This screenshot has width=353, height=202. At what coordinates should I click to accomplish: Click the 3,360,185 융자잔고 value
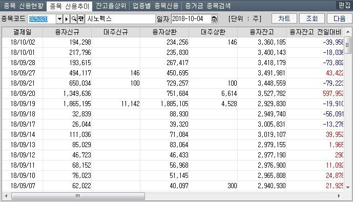pyautogui.click(x=272, y=42)
